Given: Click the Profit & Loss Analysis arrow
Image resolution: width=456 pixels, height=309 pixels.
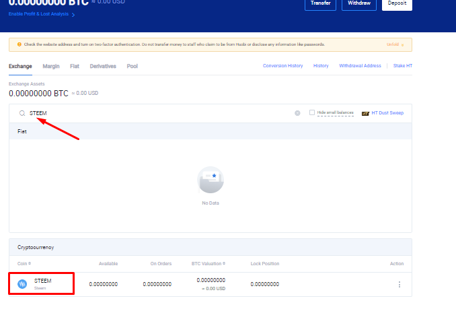Looking at the screenshot, I should [x=73, y=15].
